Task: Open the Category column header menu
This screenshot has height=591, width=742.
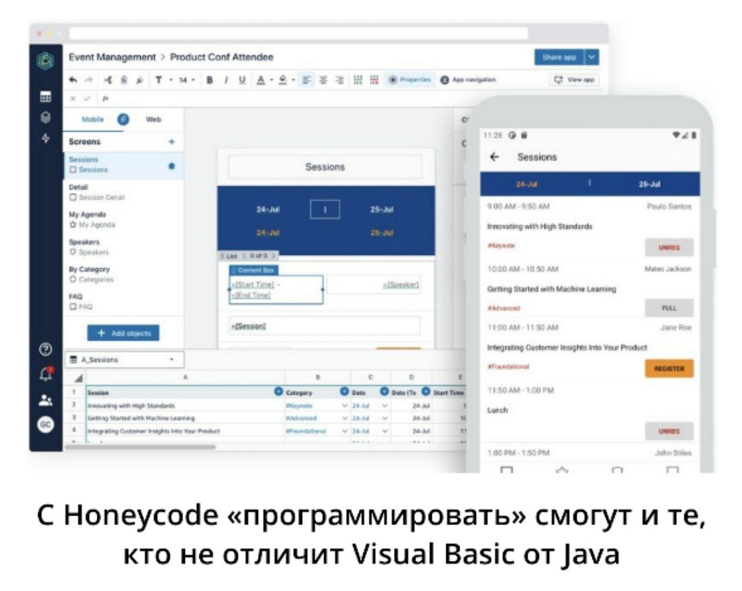Action: coord(344,392)
